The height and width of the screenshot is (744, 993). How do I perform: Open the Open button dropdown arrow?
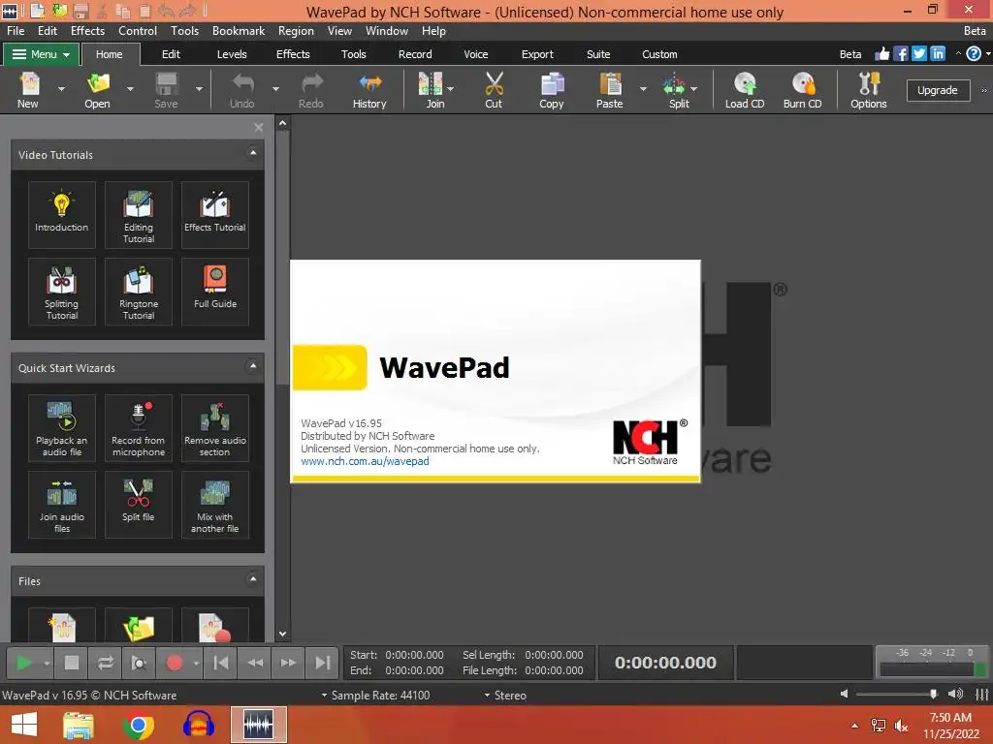(130, 89)
